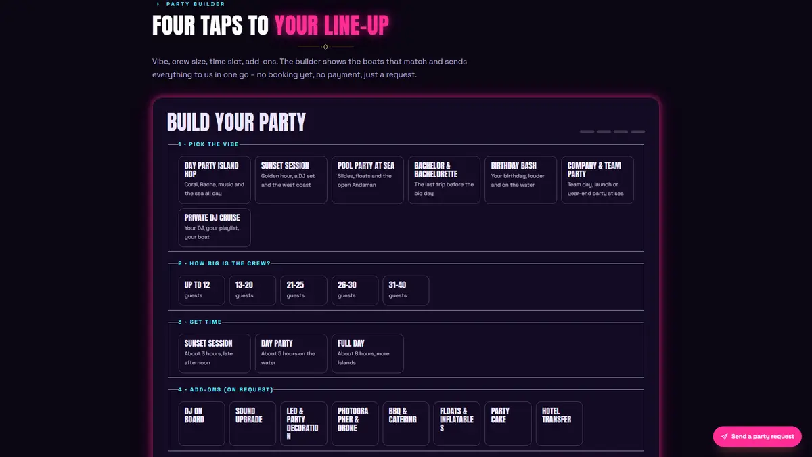Viewport: 812px width, 457px height.
Task: Click the paper plane icon in Send a party request
Action: click(x=725, y=437)
